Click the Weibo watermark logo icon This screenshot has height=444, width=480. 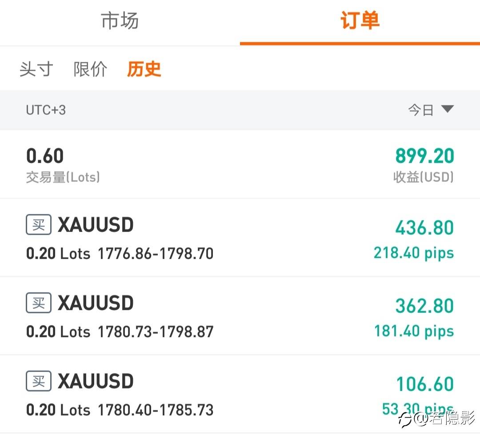405,419
